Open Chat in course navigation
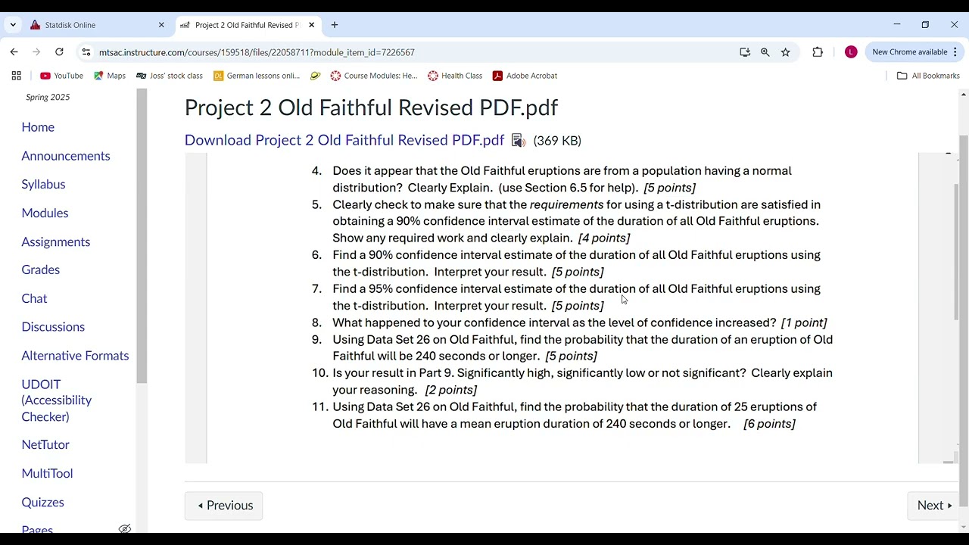The image size is (969, 545). (x=34, y=298)
